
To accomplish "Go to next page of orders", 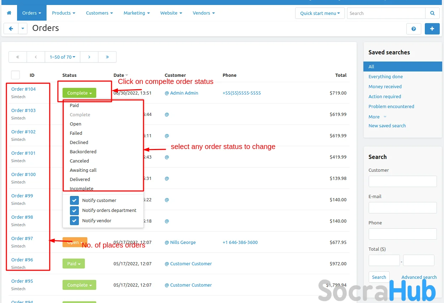I will point(89,57).
